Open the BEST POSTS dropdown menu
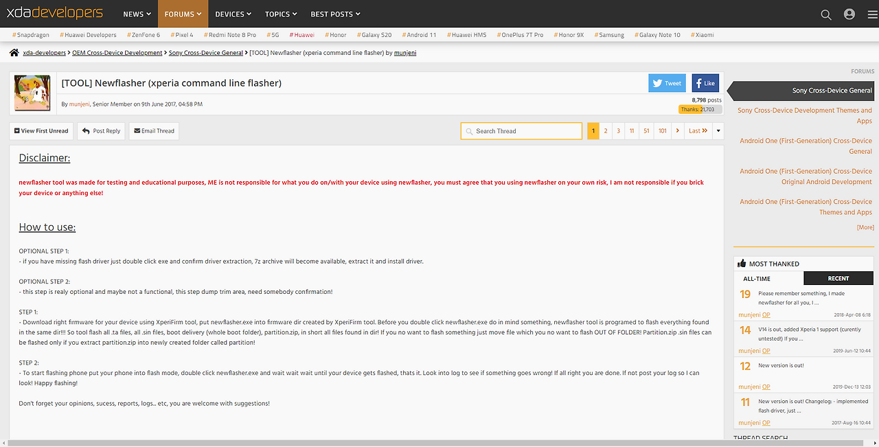The image size is (879, 447). pos(335,14)
